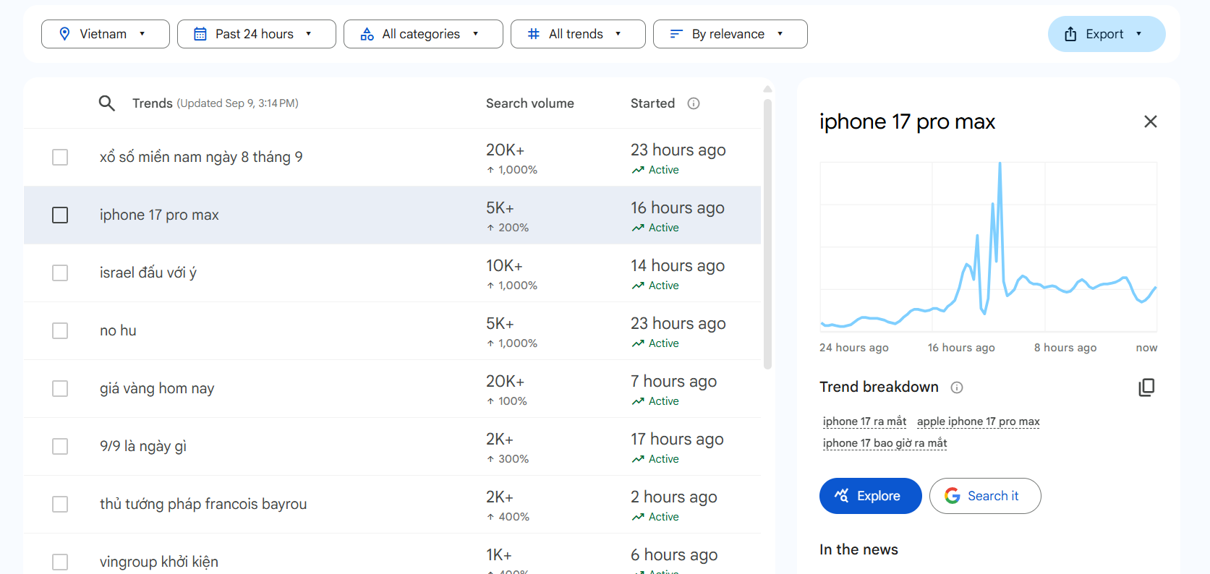The image size is (1210, 574).
Task: Click the calendar icon in Past 24 hours filter
Action: click(200, 34)
